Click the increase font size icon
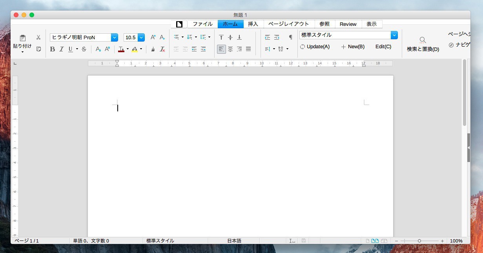This screenshot has height=253, width=483. [x=153, y=37]
